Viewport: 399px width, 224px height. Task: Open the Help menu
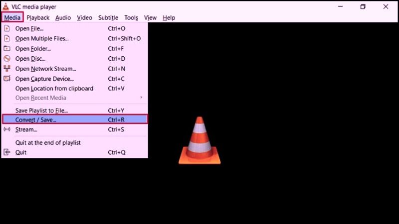(169, 17)
